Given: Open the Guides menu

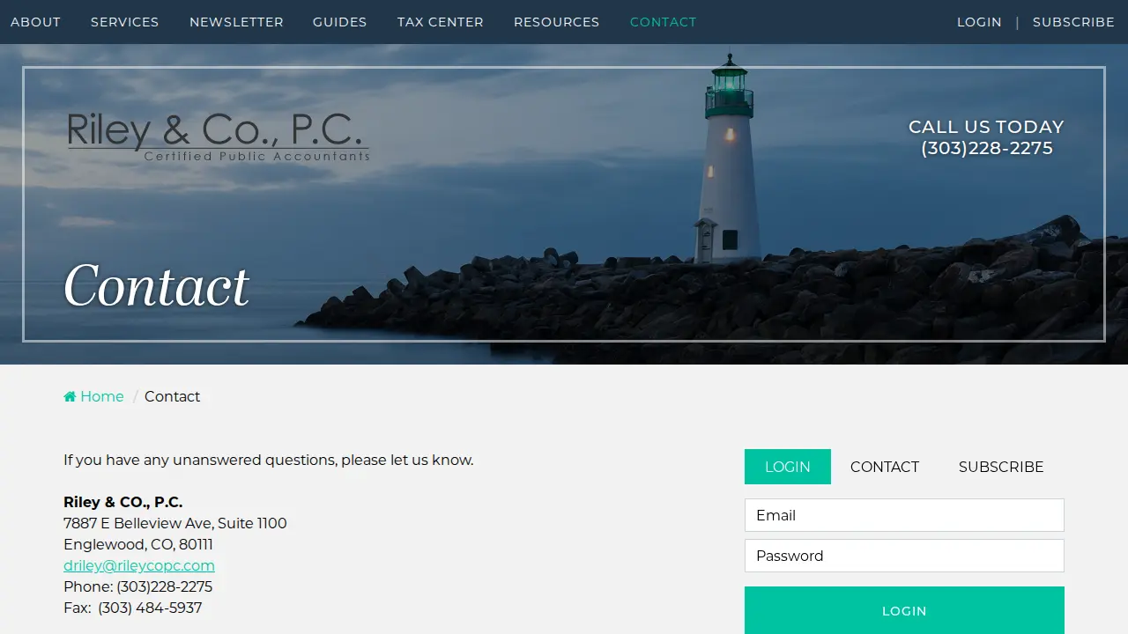Looking at the screenshot, I should 339,22.
